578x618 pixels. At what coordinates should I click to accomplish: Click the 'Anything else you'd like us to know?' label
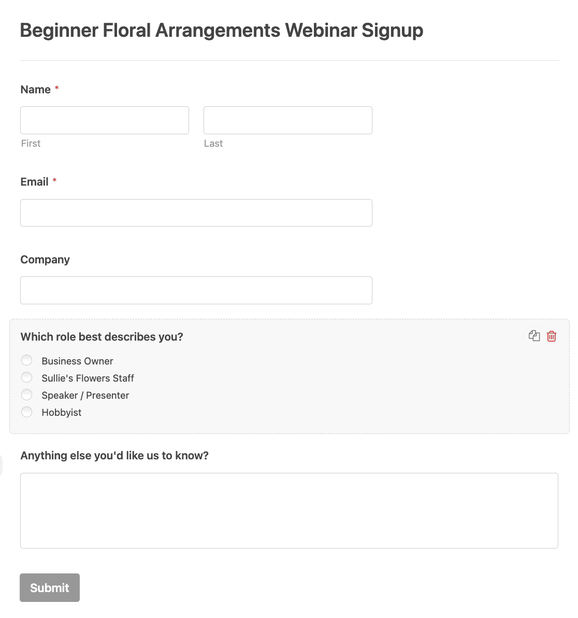point(114,456)
